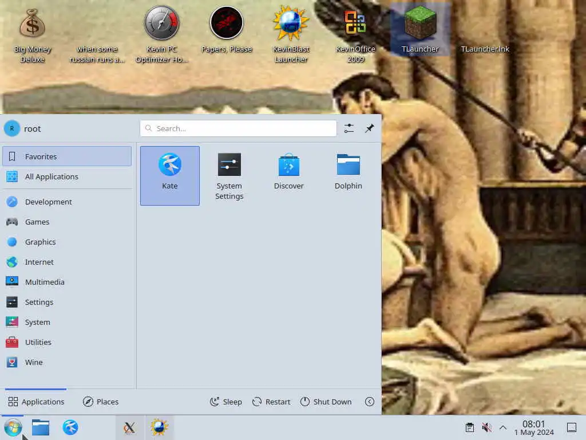Pin the application launcher open
The height and width of the screenshot is (440, 586).
369,128
